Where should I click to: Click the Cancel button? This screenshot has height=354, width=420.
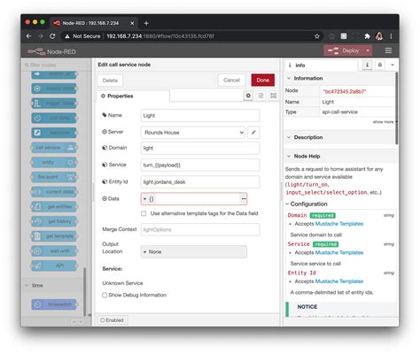coord(232,80)
